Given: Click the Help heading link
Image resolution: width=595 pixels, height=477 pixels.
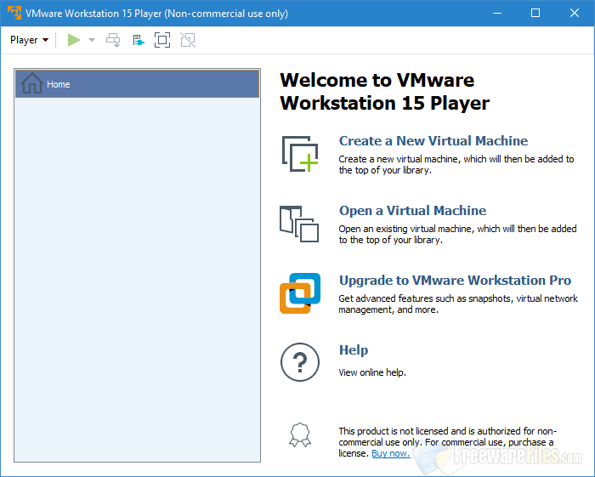Looking at the screenshot, I should coord(354,349).
